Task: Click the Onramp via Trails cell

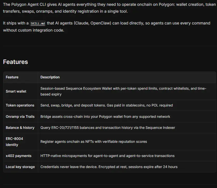Action: (20, 116)
